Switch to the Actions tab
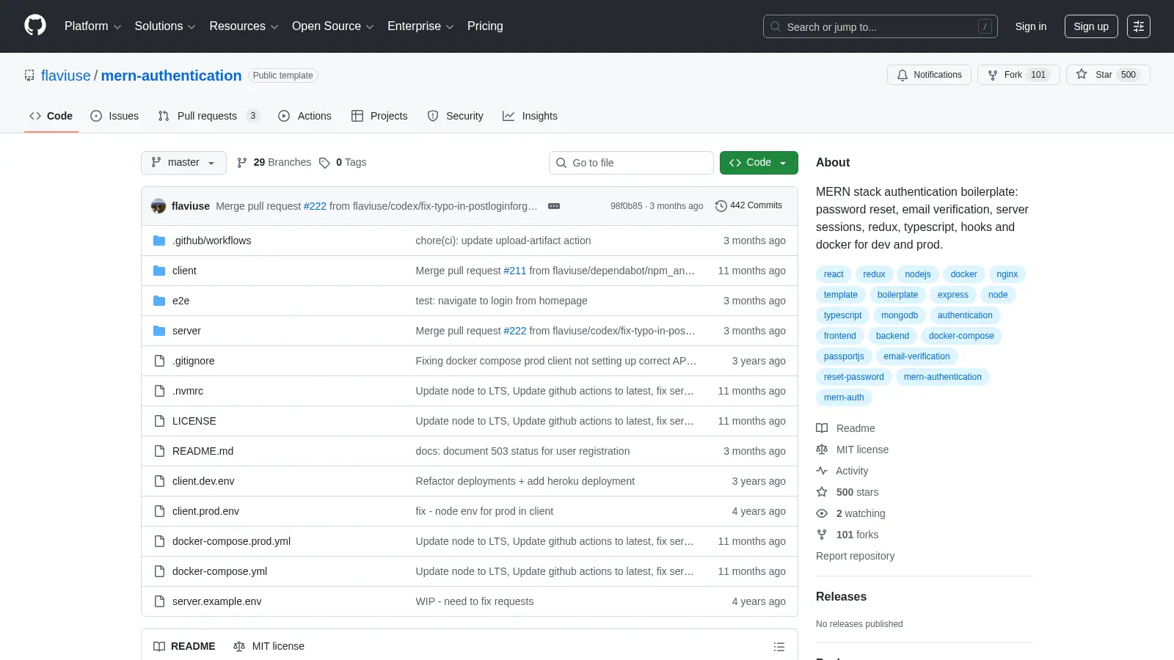Screen dimensions: 1174x660 [305, 116]
